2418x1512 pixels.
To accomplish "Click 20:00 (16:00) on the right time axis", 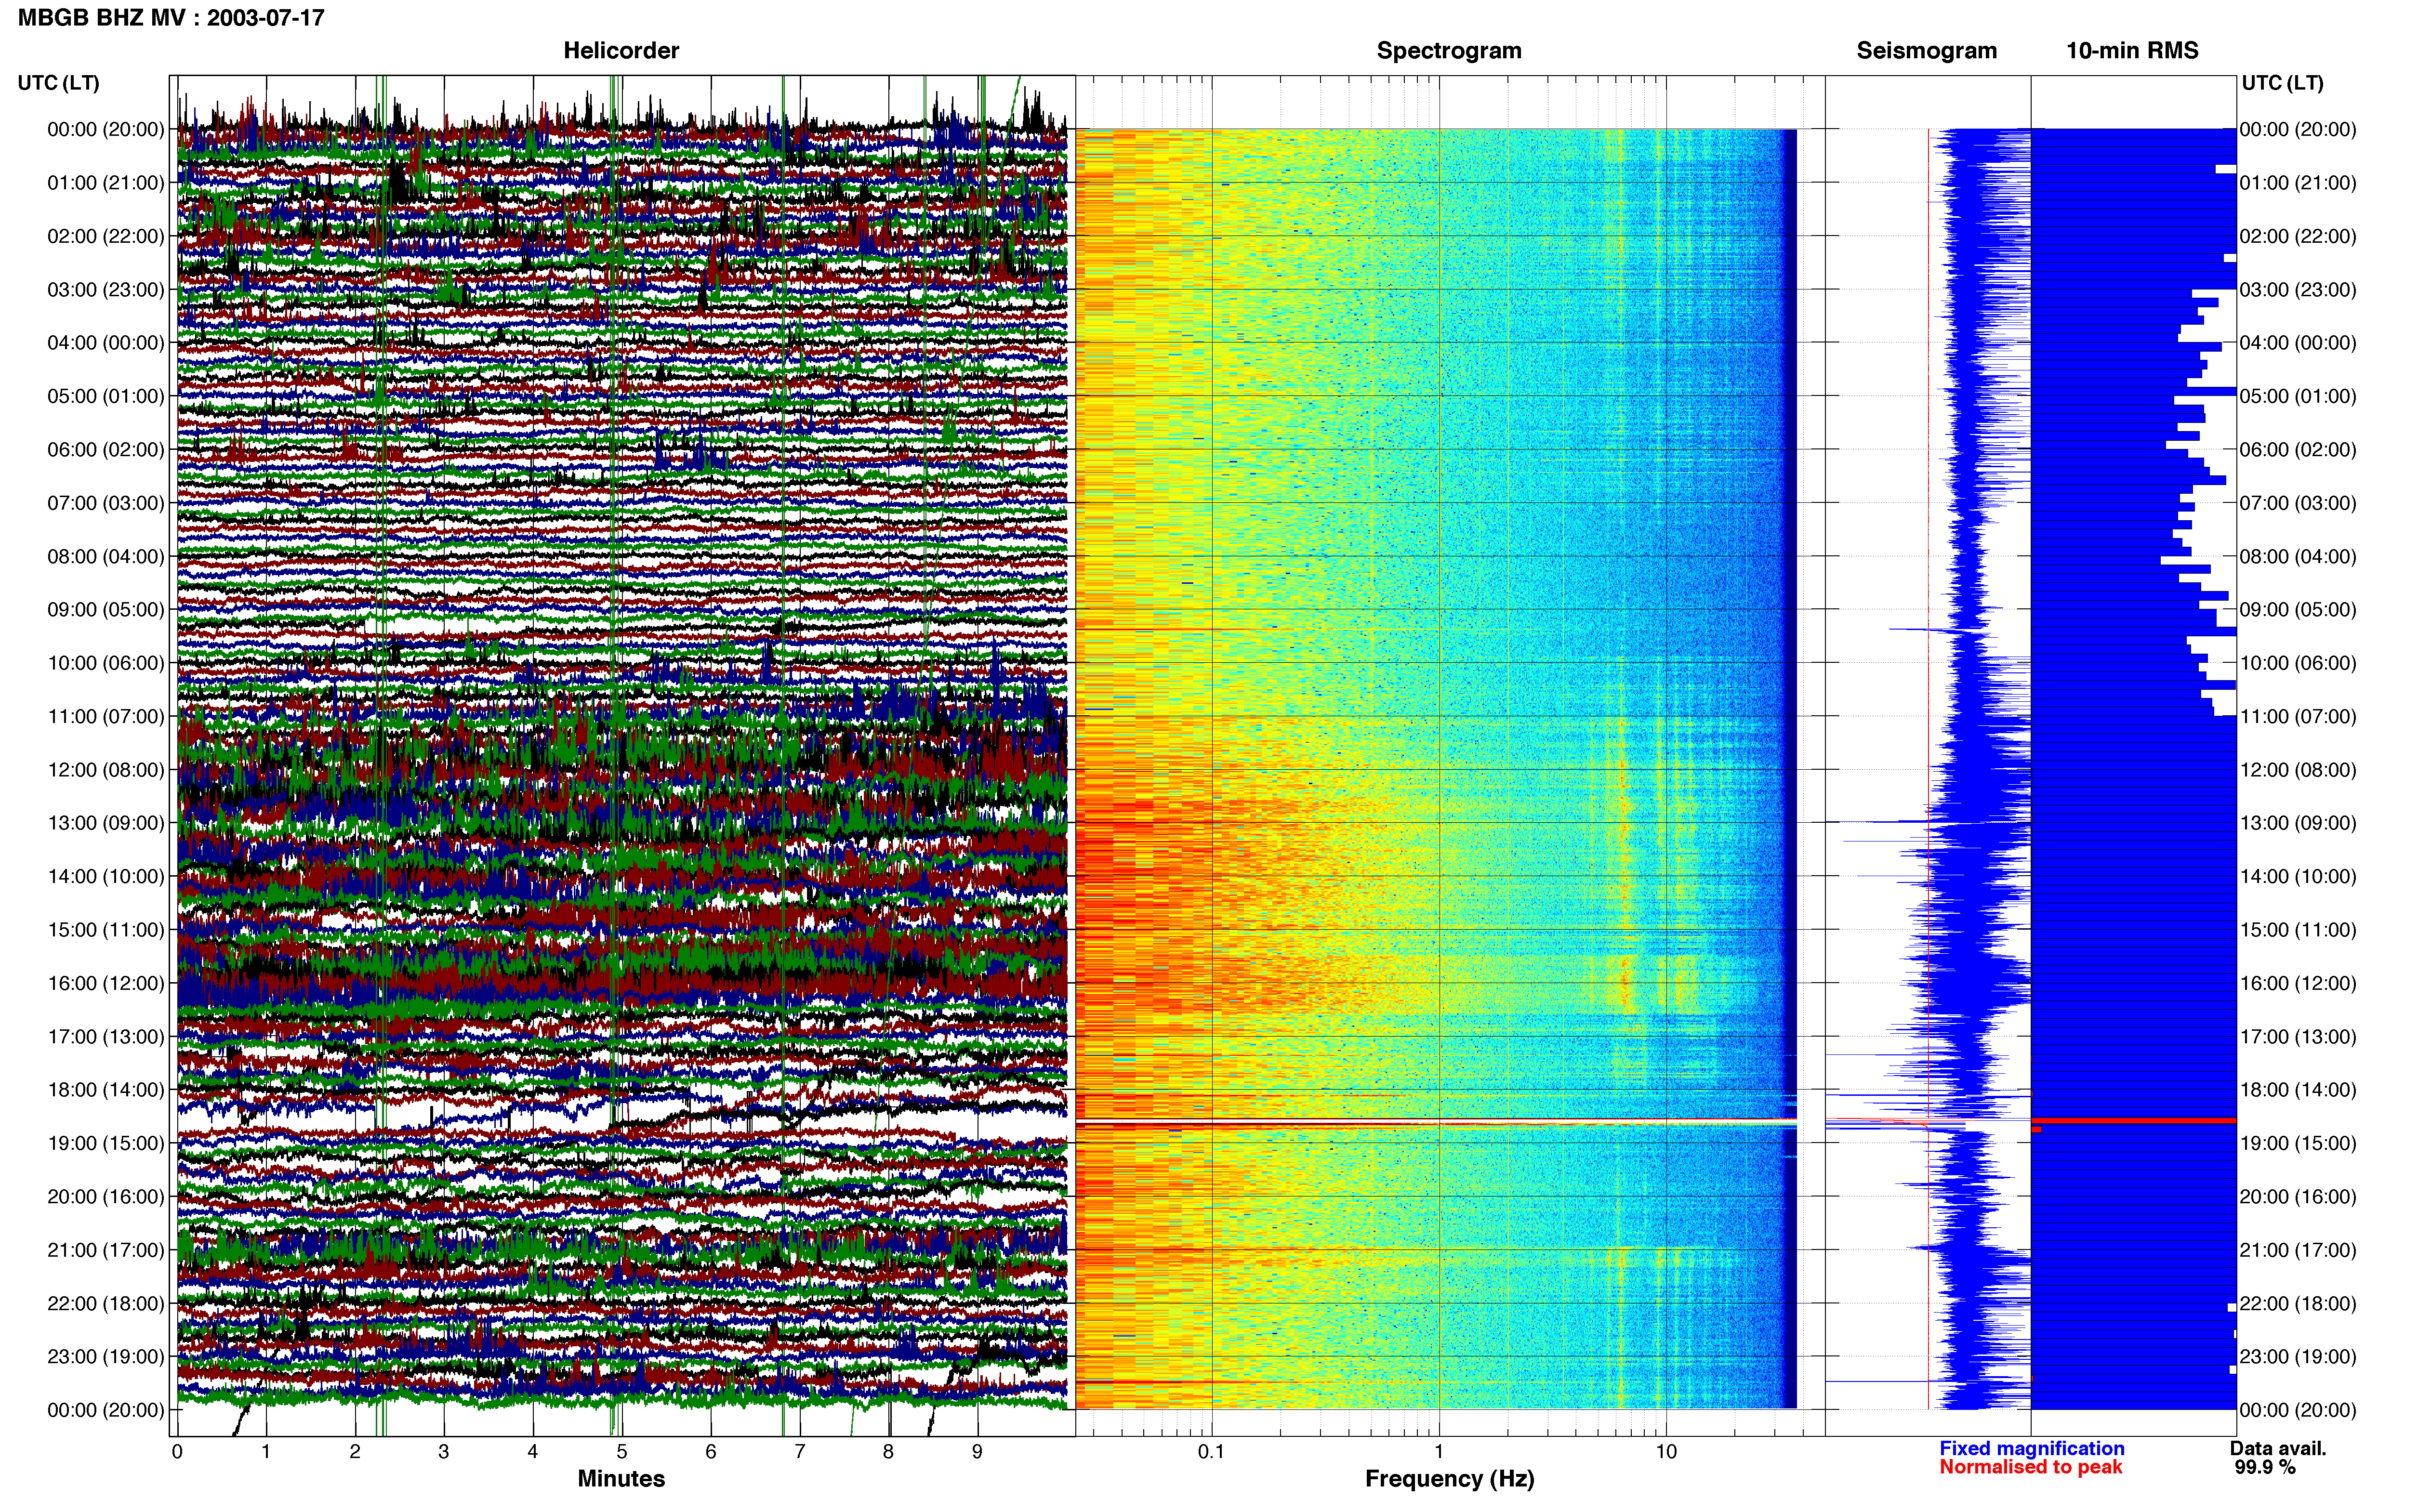I will (2298, 1196).
